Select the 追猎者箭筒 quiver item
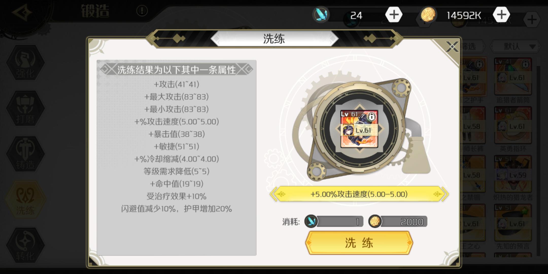The width and height of the screenshot is (548, 274). pos(513,80)
